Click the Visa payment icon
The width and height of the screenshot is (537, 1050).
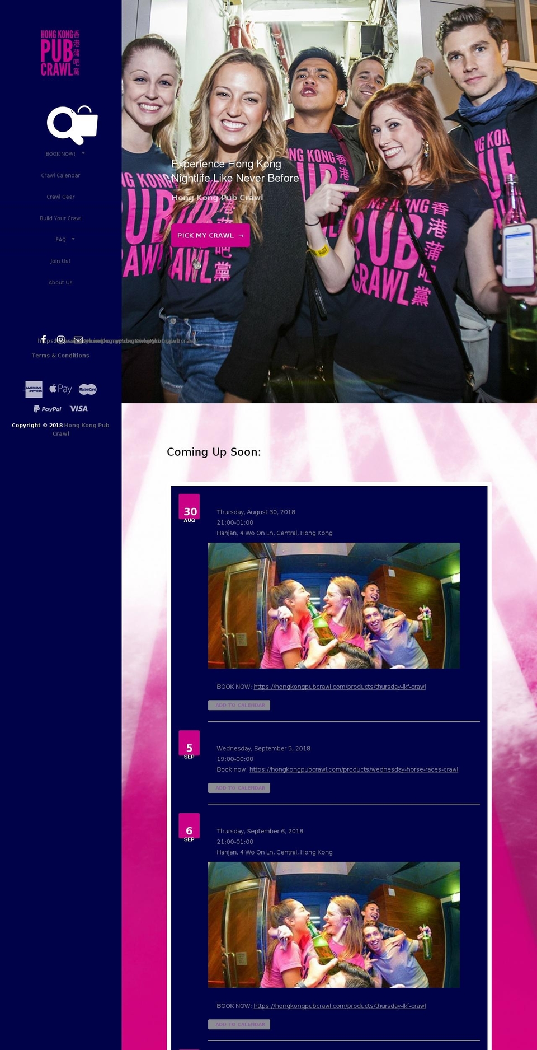(x=79, y=409)
